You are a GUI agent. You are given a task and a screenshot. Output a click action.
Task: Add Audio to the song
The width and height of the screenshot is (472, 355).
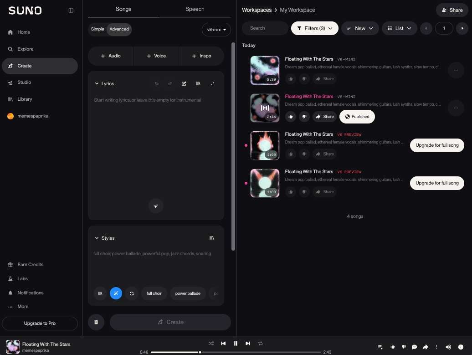(110, 56)
